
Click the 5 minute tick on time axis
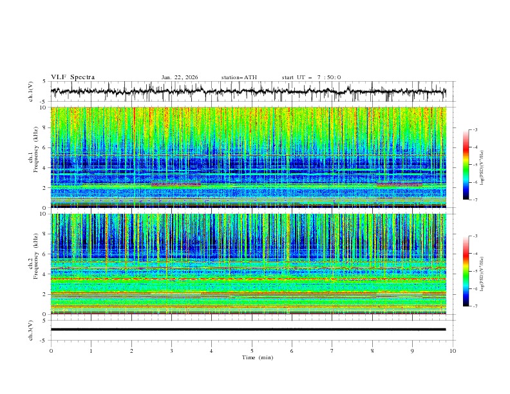[x=252, y=350]
